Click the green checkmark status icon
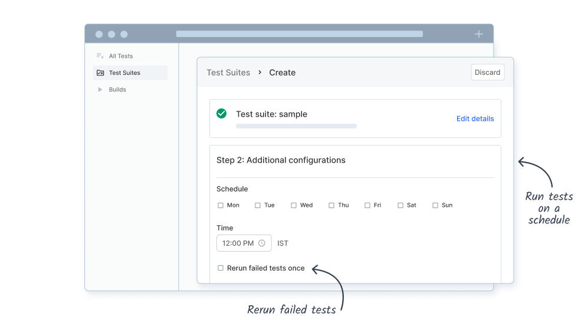The height and width of the screenshot is (330, 578). coord(221,114)
